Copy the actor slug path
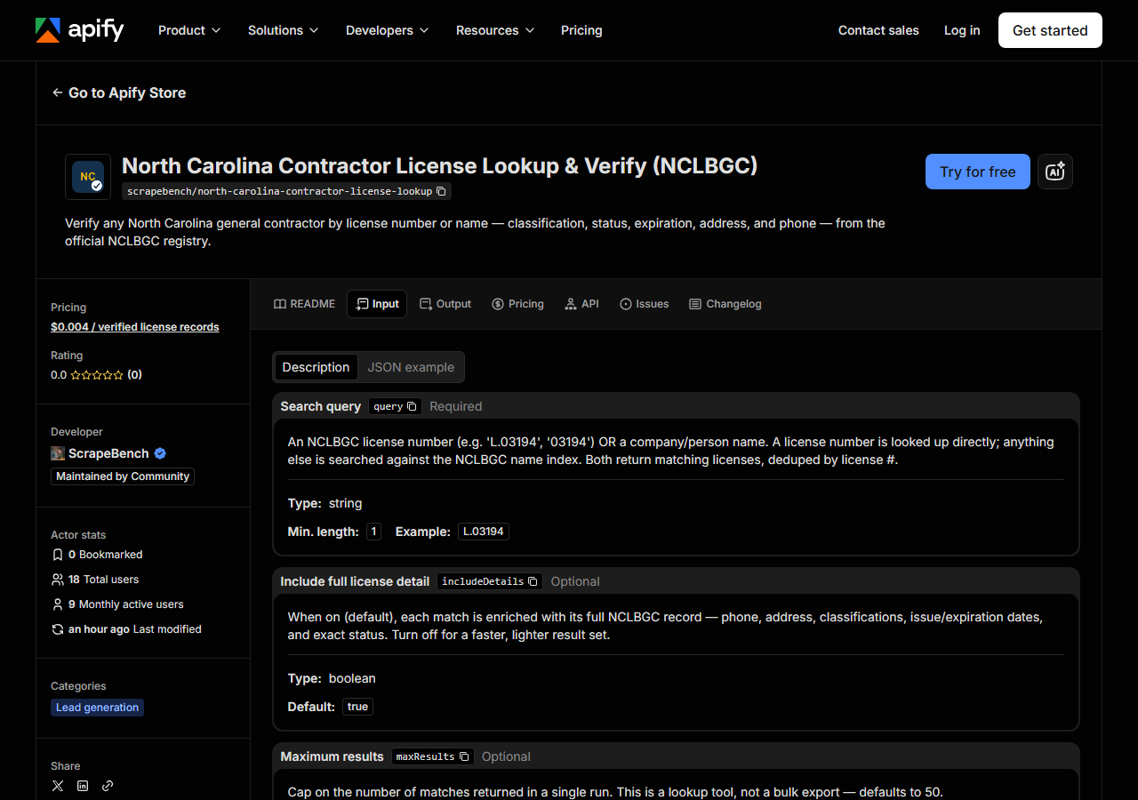 point(442,191)
